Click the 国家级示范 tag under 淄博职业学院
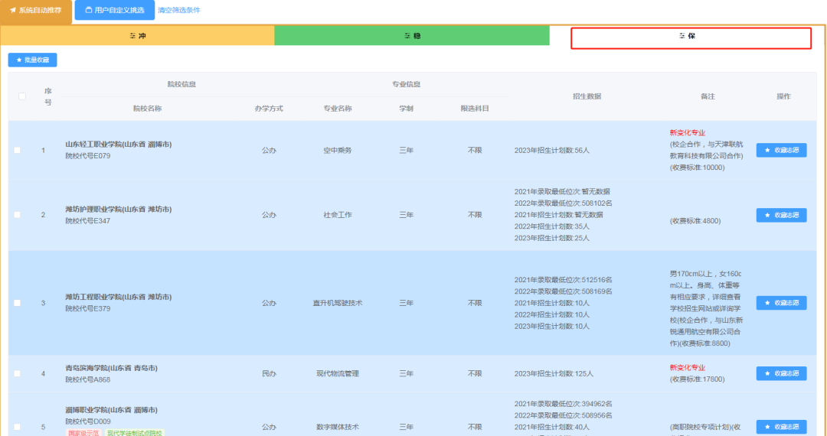 (x=83, y=433)
